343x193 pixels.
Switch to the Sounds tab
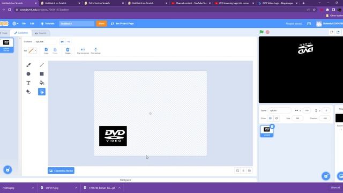pos(41,33)
